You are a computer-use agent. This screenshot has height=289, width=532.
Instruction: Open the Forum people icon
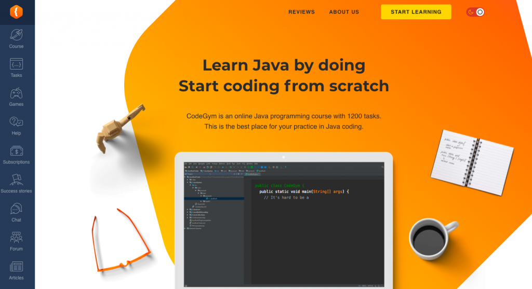coord(17,238)
